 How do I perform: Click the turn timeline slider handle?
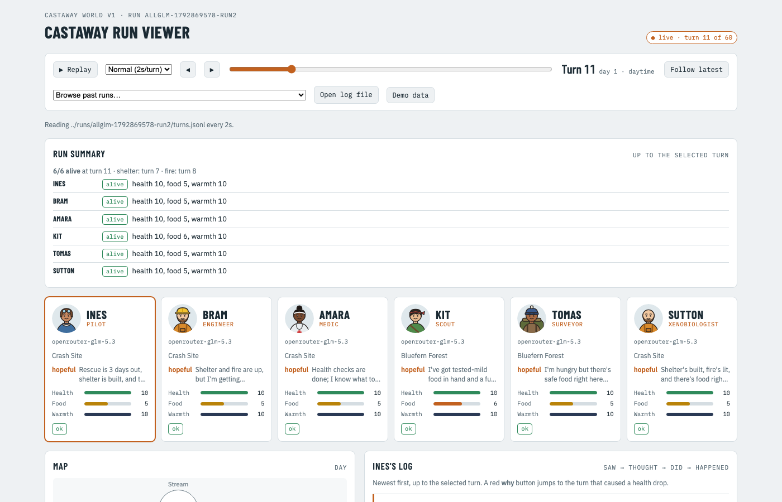pyautogui.click(x=292, y=69)
